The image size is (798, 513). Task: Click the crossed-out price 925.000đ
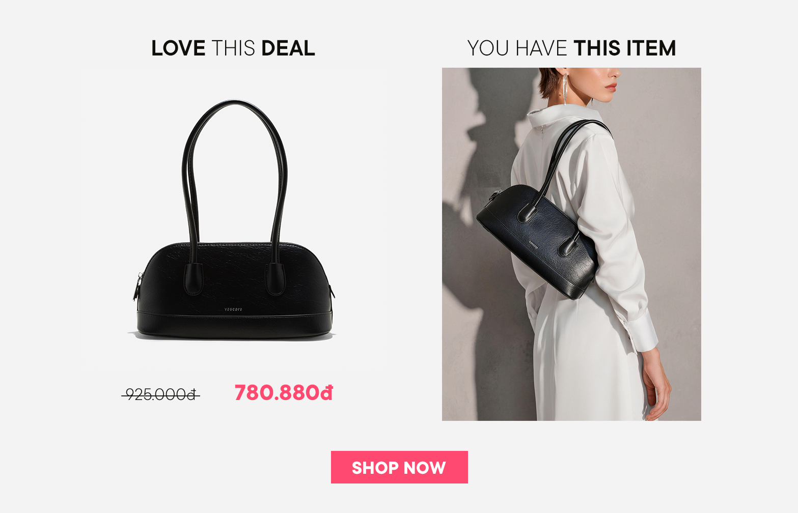point(160,394)
